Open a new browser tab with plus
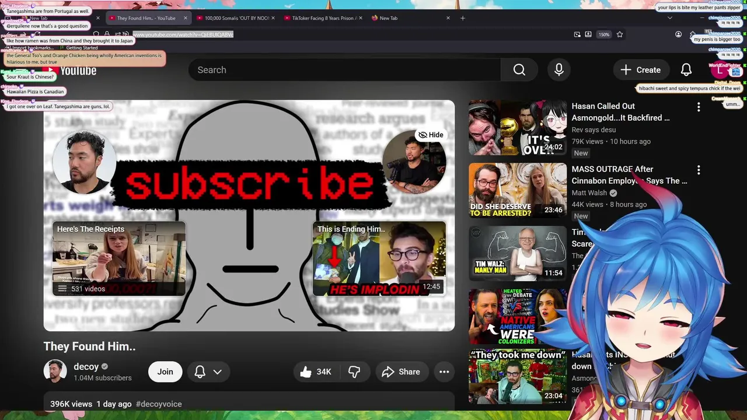Viewport: 747px width, 420px height. pyautogui.click(x=462, y=18)
